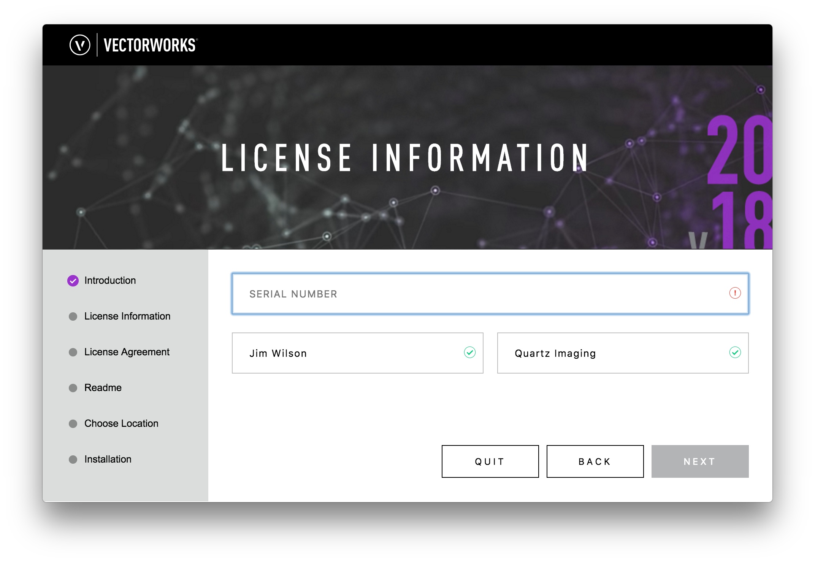
Task: Click the Vectorworks V logo icon
Action: [x=80, y=45]
